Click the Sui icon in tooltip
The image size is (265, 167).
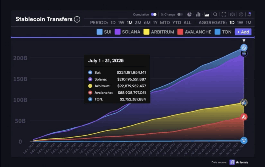[x=90, y=72]
